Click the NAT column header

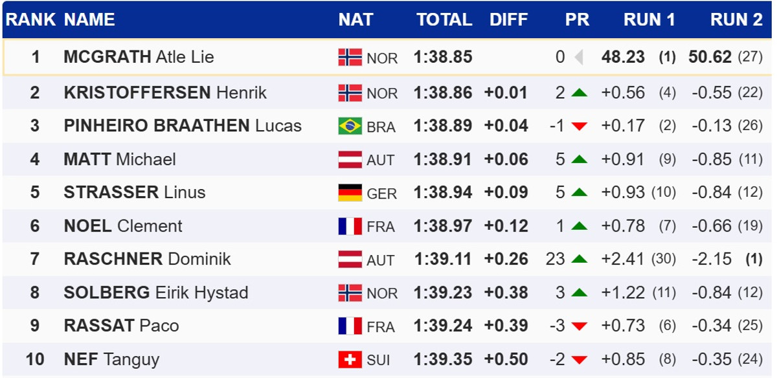click(355, 20)
